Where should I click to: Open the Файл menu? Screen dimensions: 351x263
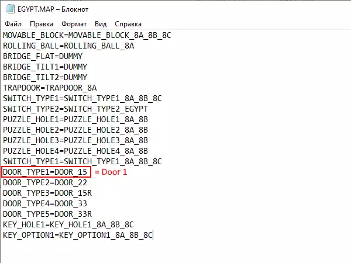13,24
